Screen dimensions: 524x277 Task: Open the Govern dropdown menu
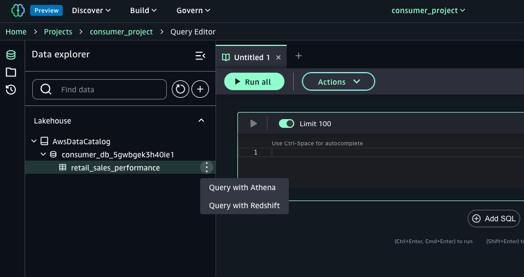click(193, 10)
